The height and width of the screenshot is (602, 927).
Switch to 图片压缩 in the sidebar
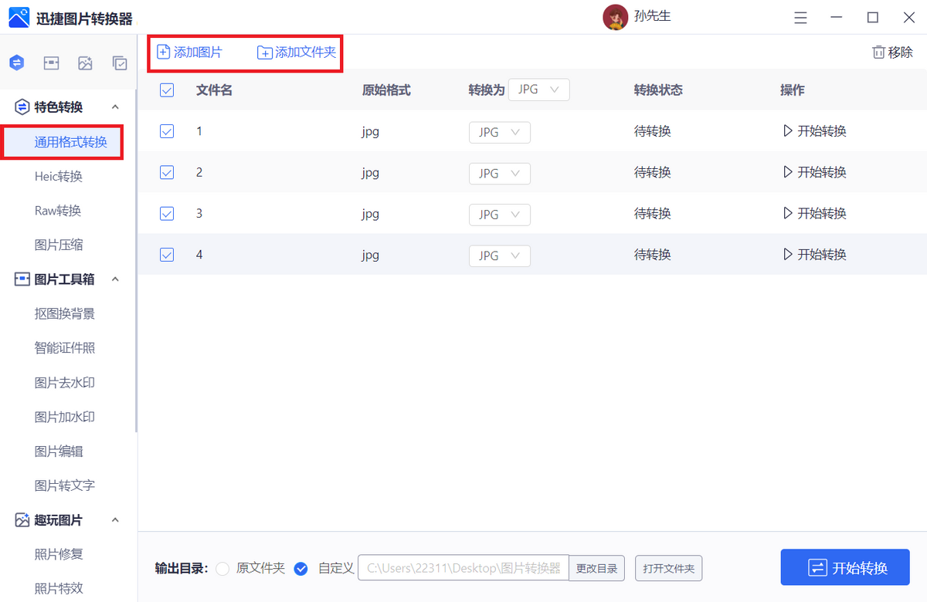pos(63,244)
